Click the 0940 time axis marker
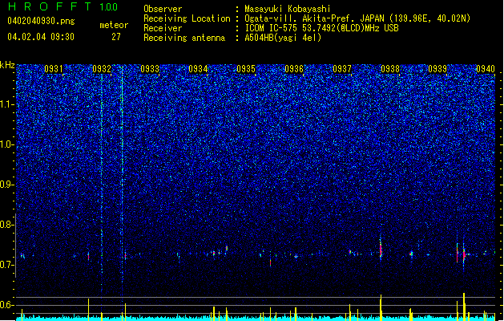The width and height of the screenshot is (504, 321). (x=486, y=69)
